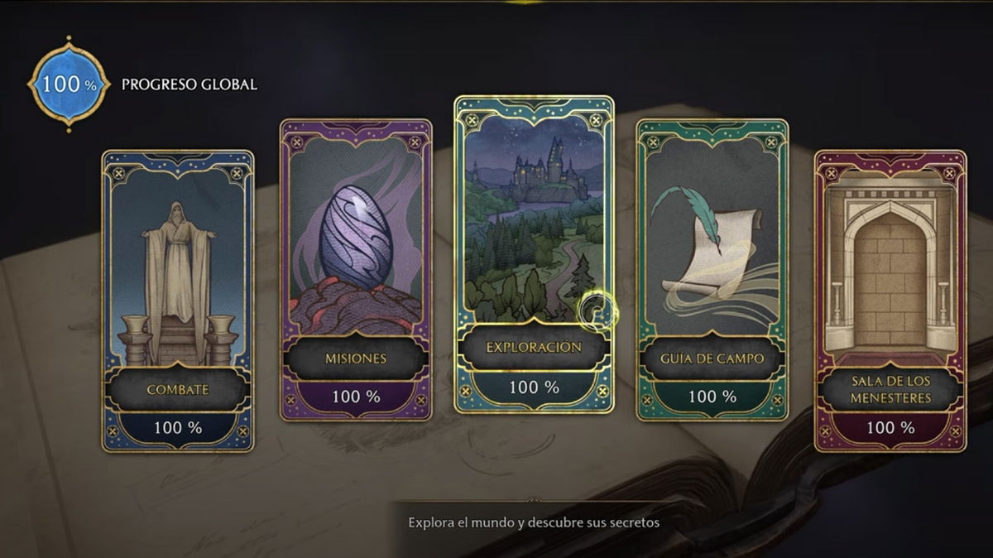Open the Guía de Campo label banner
993x558 pixels.
(712, 358)
